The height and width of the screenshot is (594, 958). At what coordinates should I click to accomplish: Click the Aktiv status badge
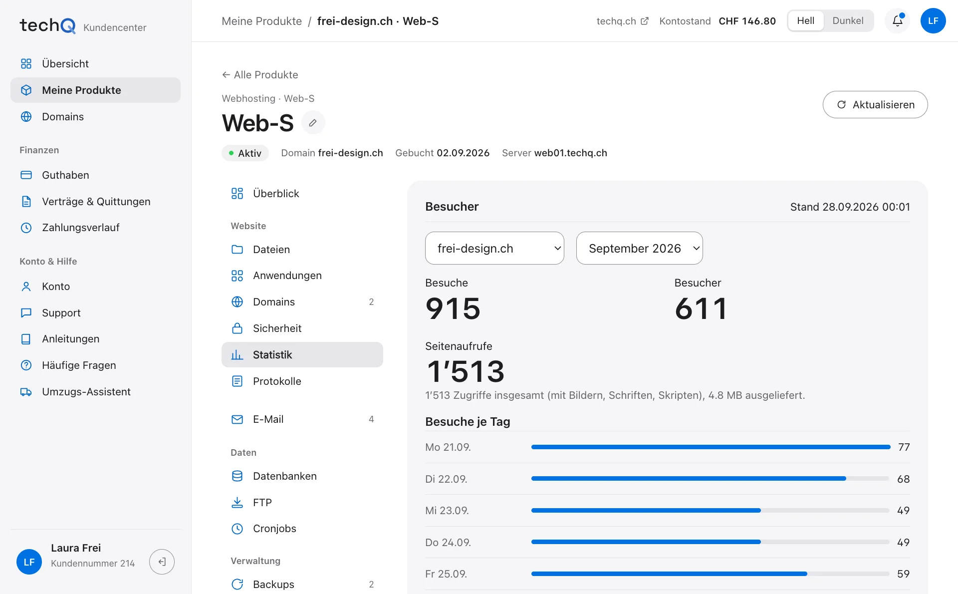(245, 153)
